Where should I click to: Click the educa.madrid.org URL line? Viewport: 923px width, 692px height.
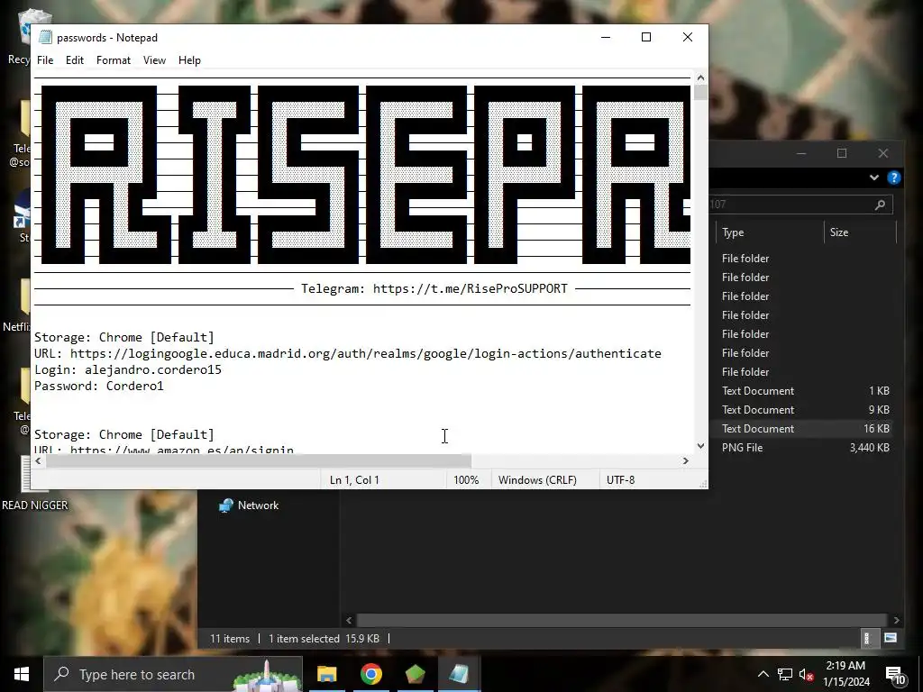347,353
